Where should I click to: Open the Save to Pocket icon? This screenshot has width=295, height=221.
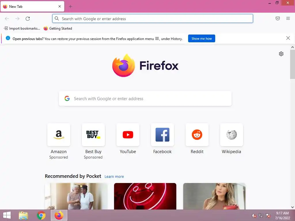point(278,18)
